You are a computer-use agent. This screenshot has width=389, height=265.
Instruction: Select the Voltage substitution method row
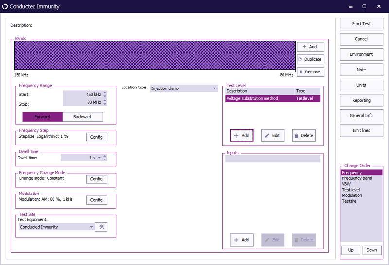coord(260,98)
